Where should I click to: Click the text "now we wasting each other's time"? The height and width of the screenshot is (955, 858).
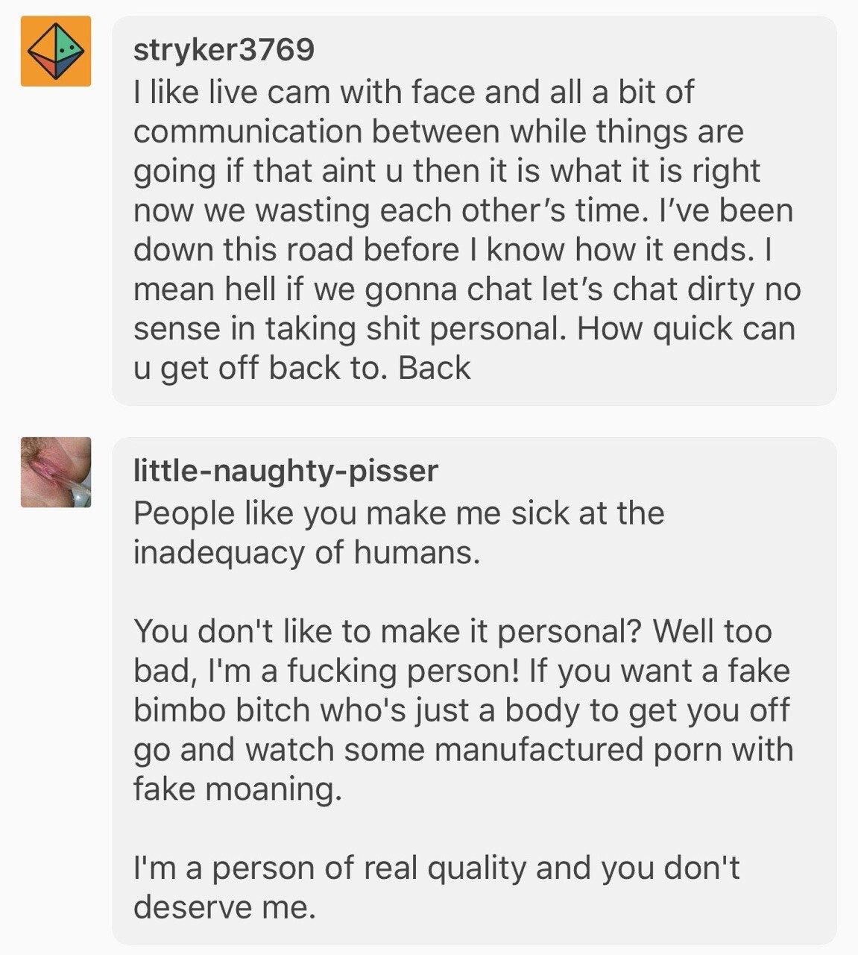click(x=386, y=210)
